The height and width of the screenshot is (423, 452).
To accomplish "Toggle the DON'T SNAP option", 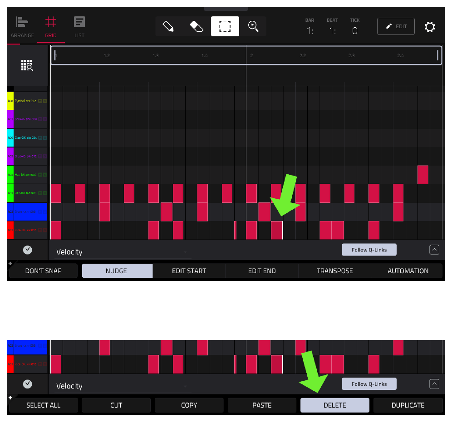I will click(43, 271).
